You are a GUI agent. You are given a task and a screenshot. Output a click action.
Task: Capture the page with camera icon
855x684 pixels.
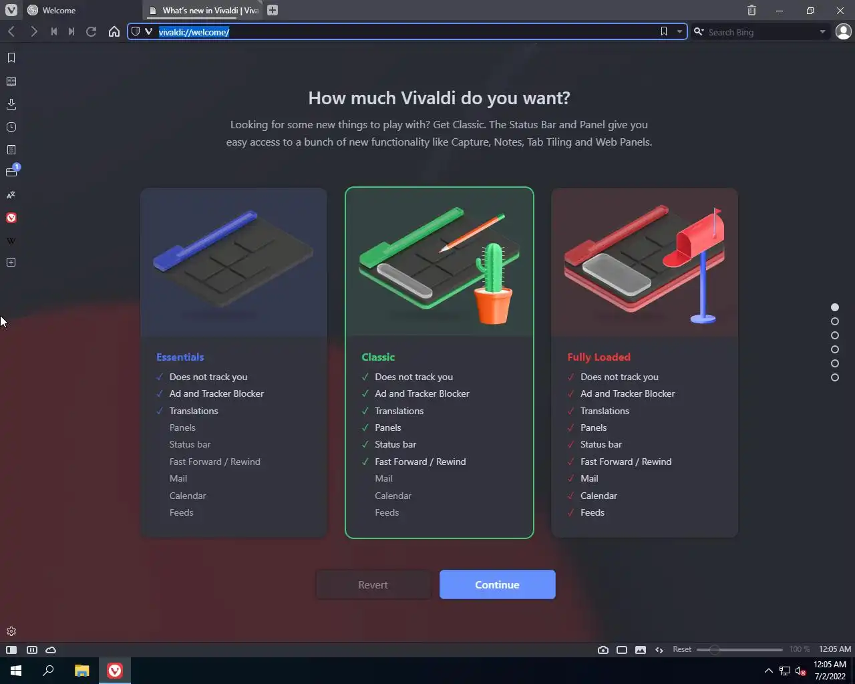(x=603, y=650)
